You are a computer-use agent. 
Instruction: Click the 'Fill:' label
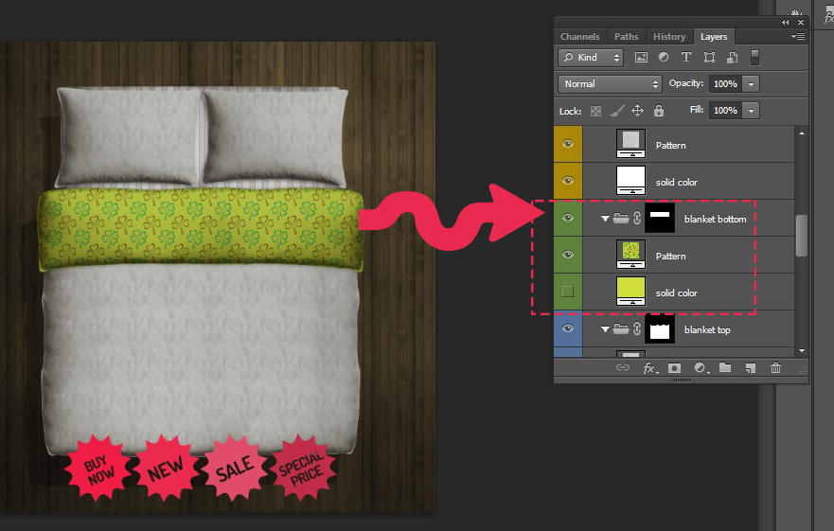coord(696,110)
